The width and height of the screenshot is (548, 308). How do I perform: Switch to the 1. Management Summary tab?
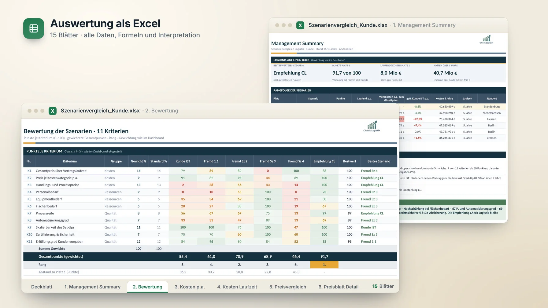[x=92, y=287]
